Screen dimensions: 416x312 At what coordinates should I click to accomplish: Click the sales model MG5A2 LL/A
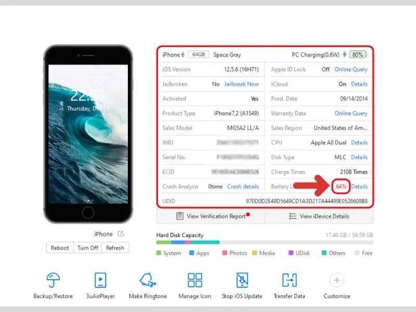pyautogui.click(x=243, y=128)
